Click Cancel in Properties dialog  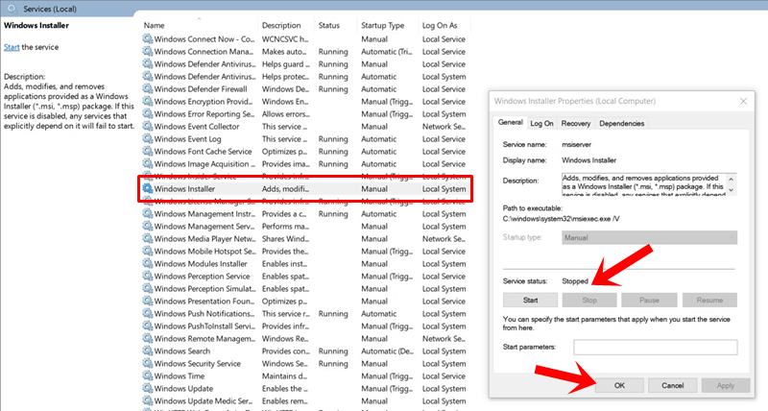tap(673, 385)
